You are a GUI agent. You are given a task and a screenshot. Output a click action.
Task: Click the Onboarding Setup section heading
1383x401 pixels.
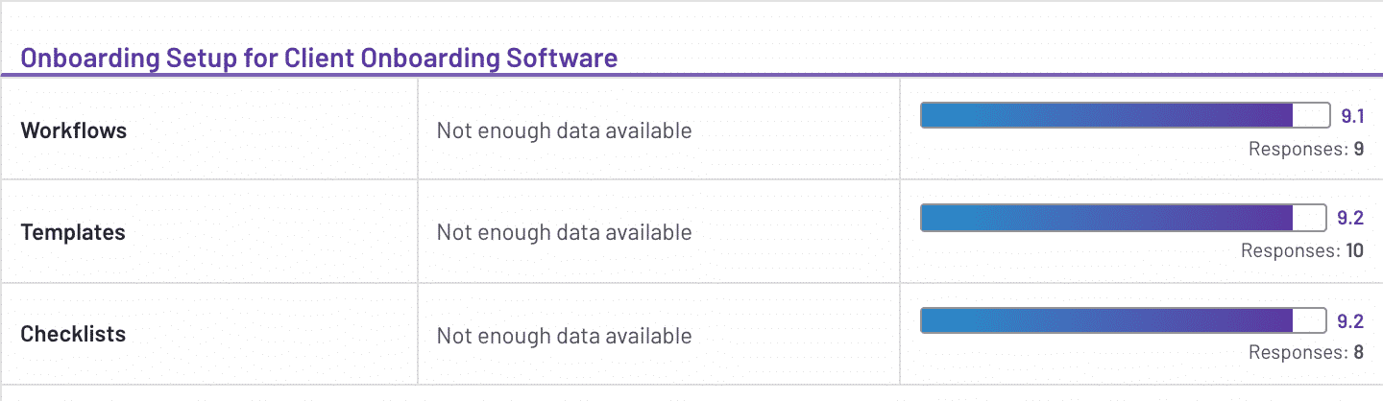click(319, 58)
